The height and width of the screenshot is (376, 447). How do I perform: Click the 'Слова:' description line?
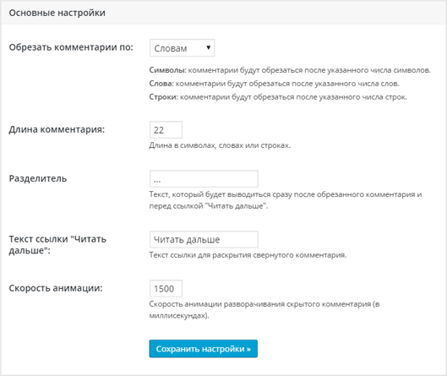point(275,84)
